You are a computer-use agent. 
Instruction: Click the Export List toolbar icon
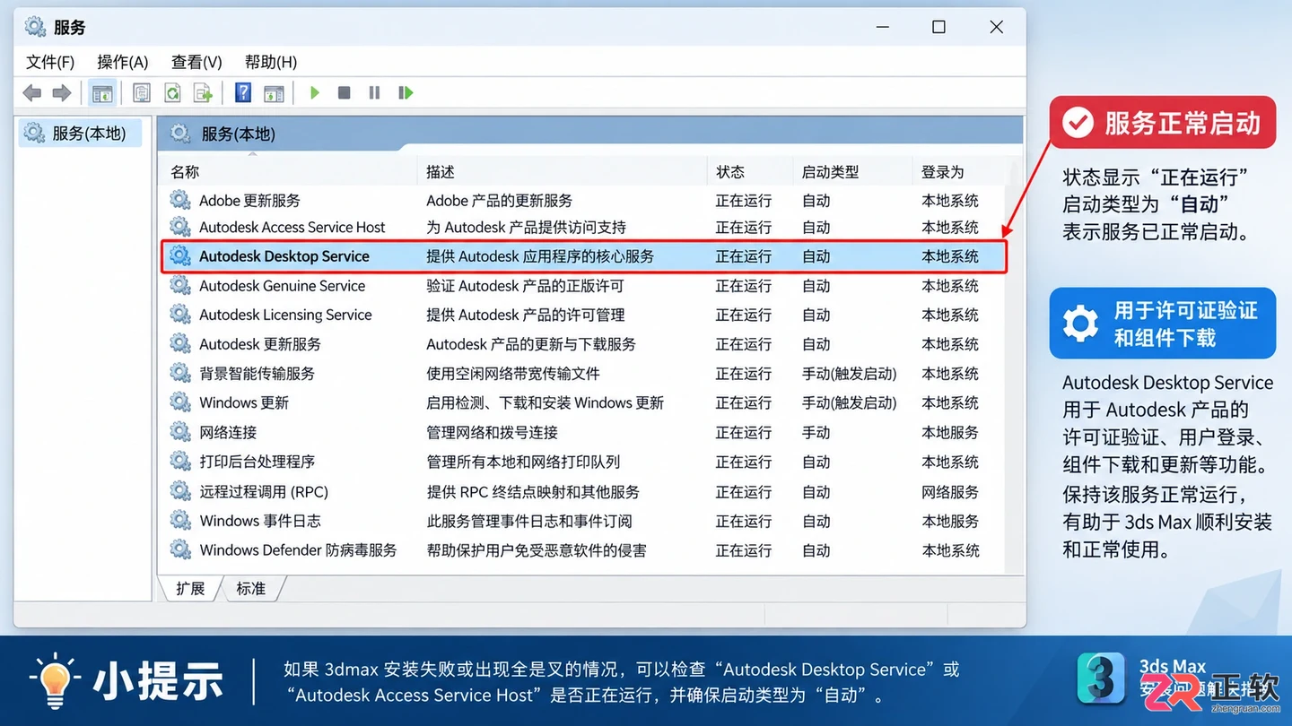pyautogui.click(x=204, y=93)
